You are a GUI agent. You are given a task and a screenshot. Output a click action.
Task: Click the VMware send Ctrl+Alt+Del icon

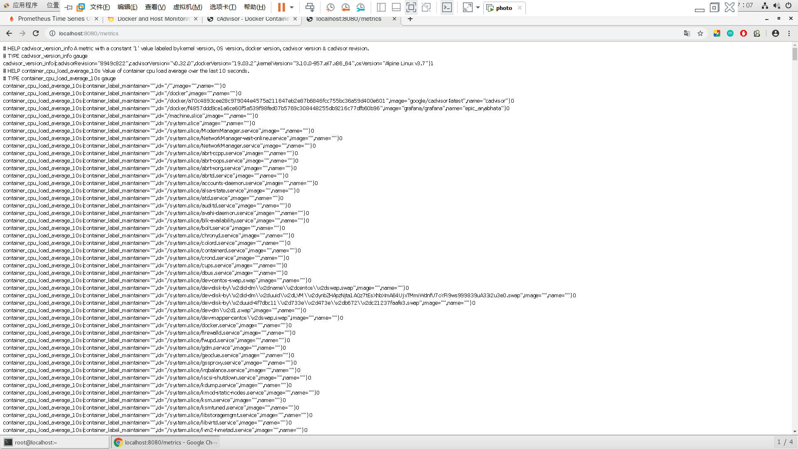pyautogui.click(x=310, y=7)
